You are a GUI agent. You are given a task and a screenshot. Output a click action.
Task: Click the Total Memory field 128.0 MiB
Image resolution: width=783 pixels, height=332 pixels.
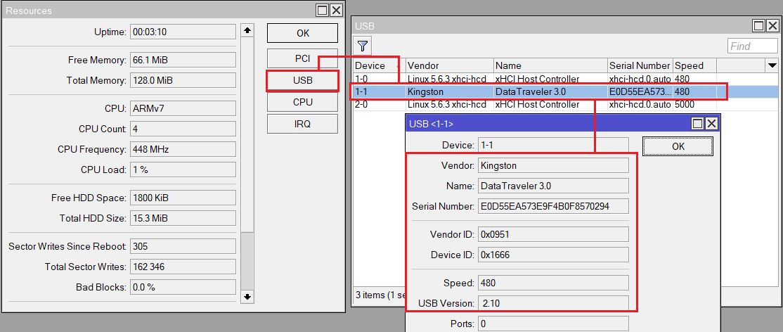[183, 80]
